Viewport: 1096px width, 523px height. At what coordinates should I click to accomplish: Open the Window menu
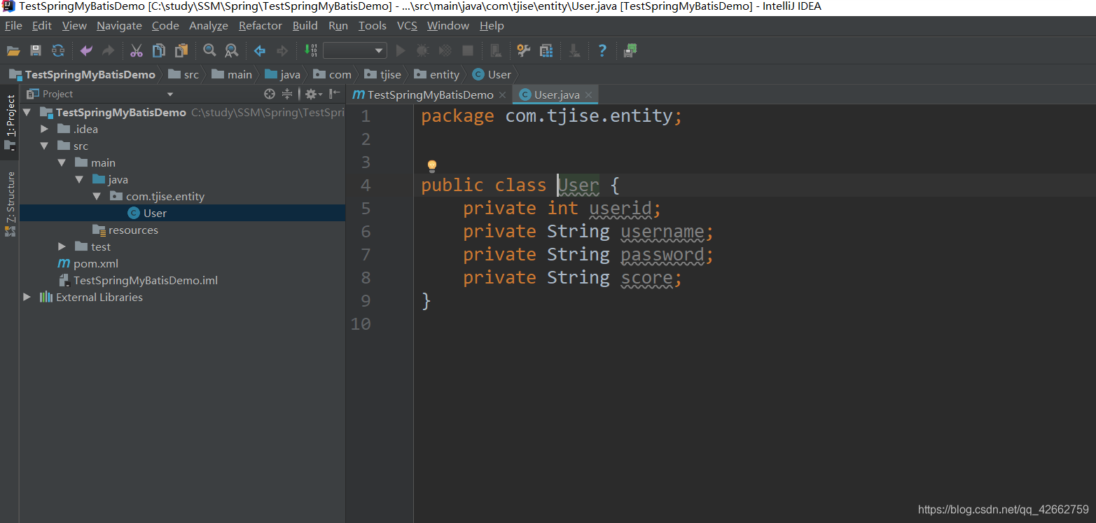coord(448,26)
